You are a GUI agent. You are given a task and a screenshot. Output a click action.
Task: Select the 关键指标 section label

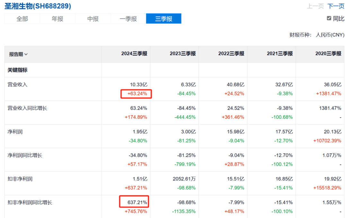pyautogui.click(x=17, y=70)
